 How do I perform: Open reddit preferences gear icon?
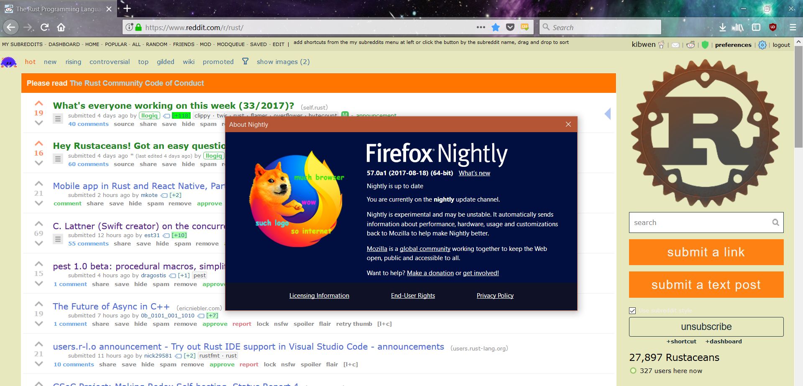pos(762,45)
